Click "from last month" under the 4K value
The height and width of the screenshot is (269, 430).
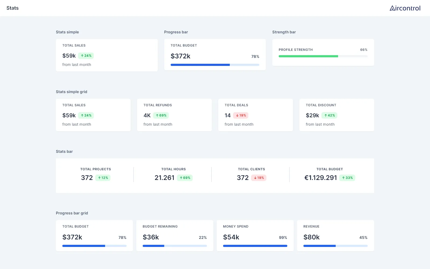[158, 124]
